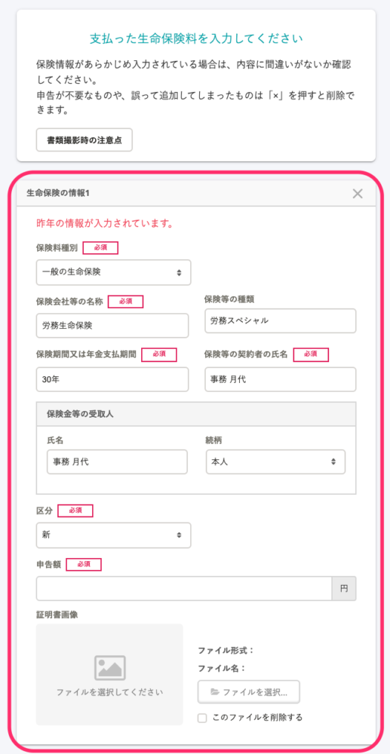Click the arrow of 保険料種別 select

[x=179, y=273]
